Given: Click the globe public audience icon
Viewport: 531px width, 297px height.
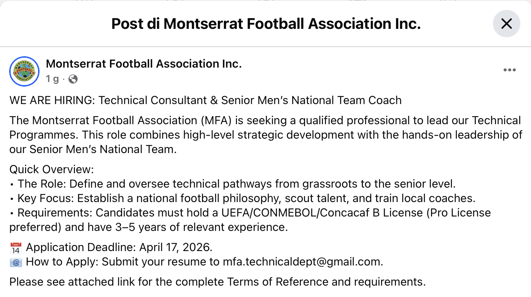Looking at the screenshot, I should click(x=73, y=79).
